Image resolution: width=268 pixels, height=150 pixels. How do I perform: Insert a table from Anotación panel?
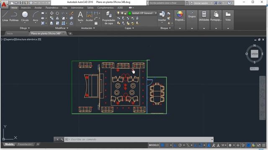pyautogui.click(x=96, y=23)
